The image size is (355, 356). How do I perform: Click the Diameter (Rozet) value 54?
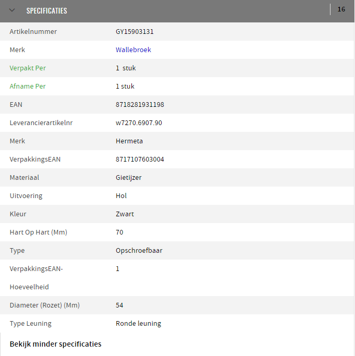pyautogui.click(x=119, y=305)
